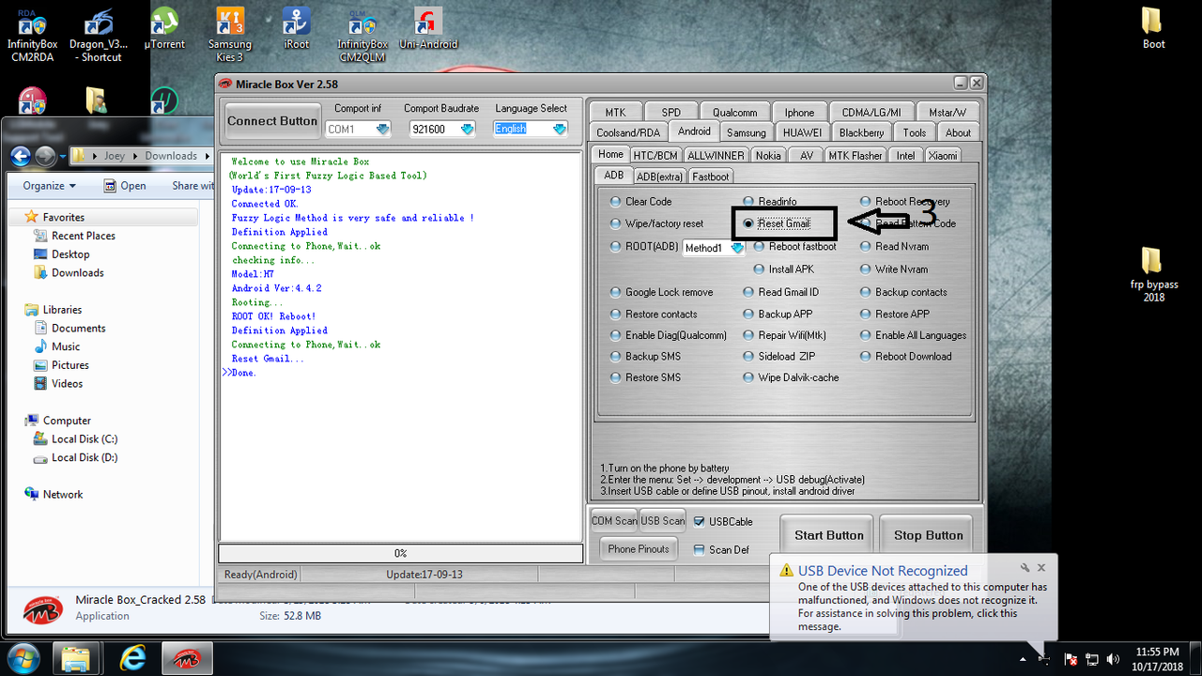Image resolution: width=1202 pixels, height=676 pixels.
Task: Click the Miracle Box_Cracked application thumbnail
Action: (42, 608)
